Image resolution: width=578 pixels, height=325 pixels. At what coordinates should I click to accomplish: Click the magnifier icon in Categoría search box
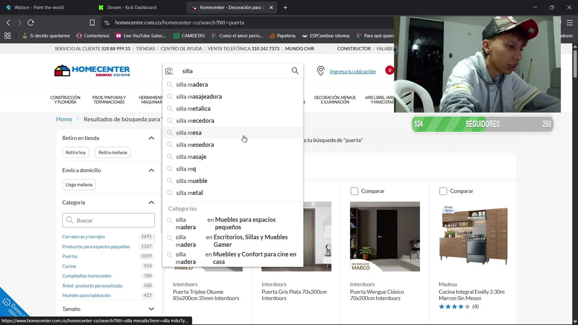point(70,220)
